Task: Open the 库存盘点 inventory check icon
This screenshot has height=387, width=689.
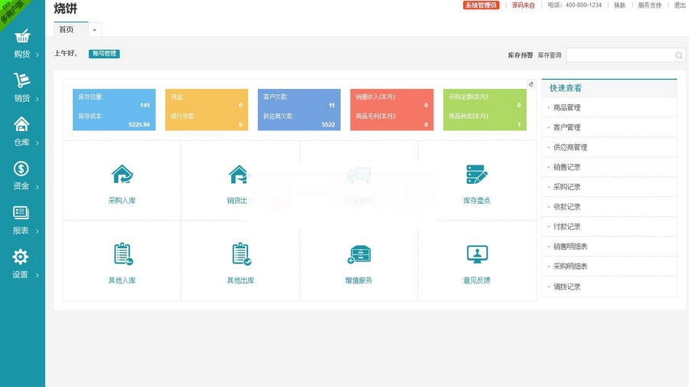Action: pyautogui.click(x=476, y=175)
